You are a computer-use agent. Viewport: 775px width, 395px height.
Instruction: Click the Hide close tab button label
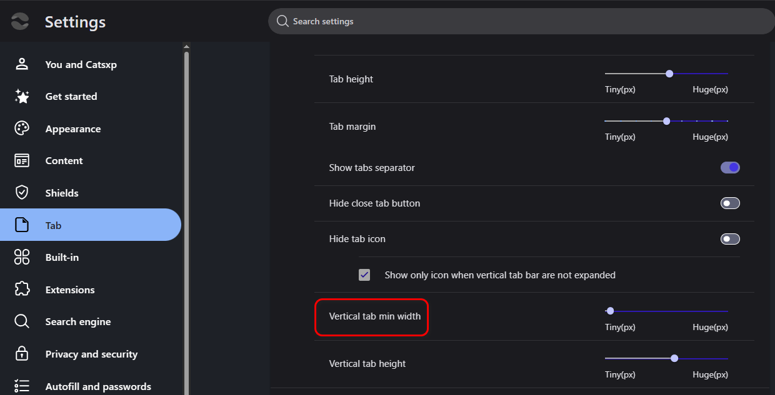pos(374,203)
